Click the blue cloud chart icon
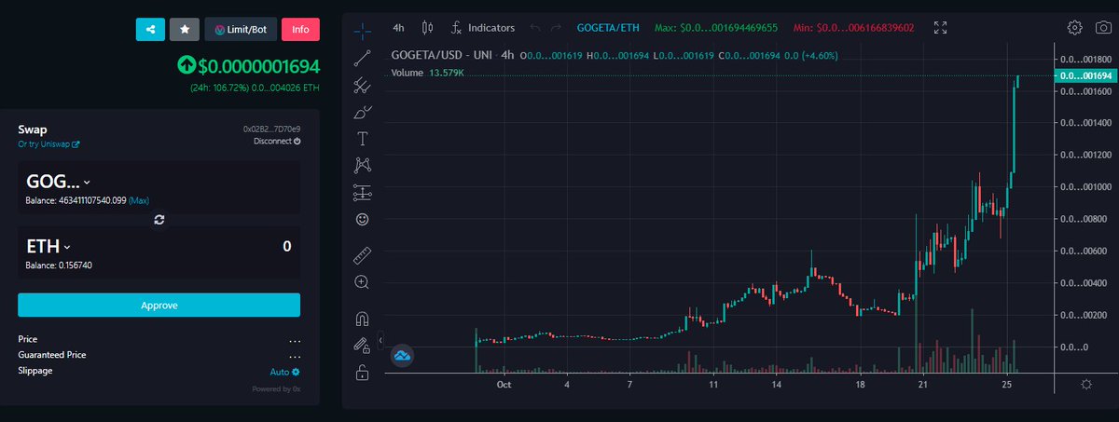The height and width of the screenshot is (422, 1119). pos(403,355)
